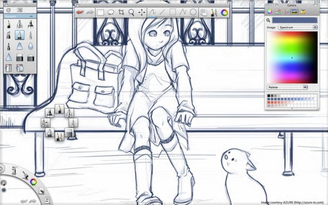This screenshot has height=205, width=328.
Task: Switch to Image Palettes tab in Colors panel
Action: click(x=294, y=12)
